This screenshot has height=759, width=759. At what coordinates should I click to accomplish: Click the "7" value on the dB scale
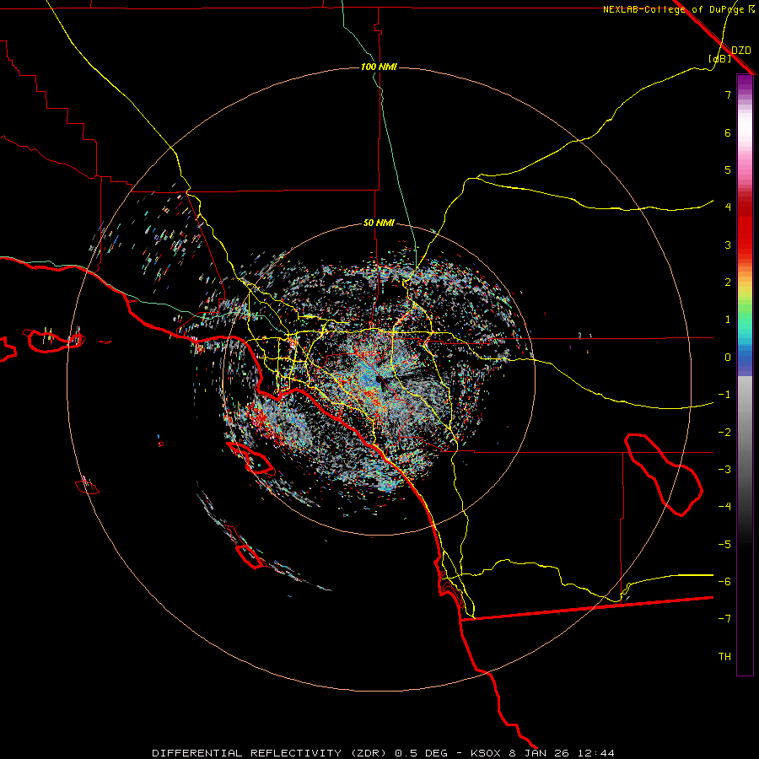point(728,94)
